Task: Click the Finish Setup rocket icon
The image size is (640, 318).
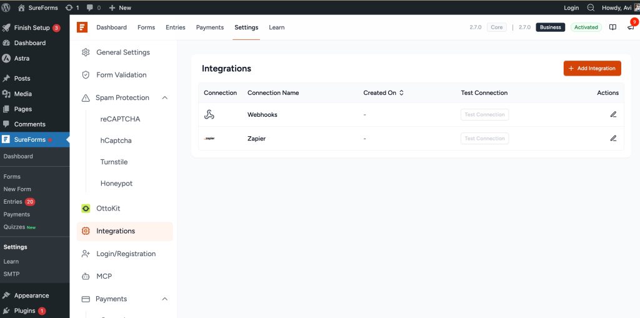Action: point(6,27)
